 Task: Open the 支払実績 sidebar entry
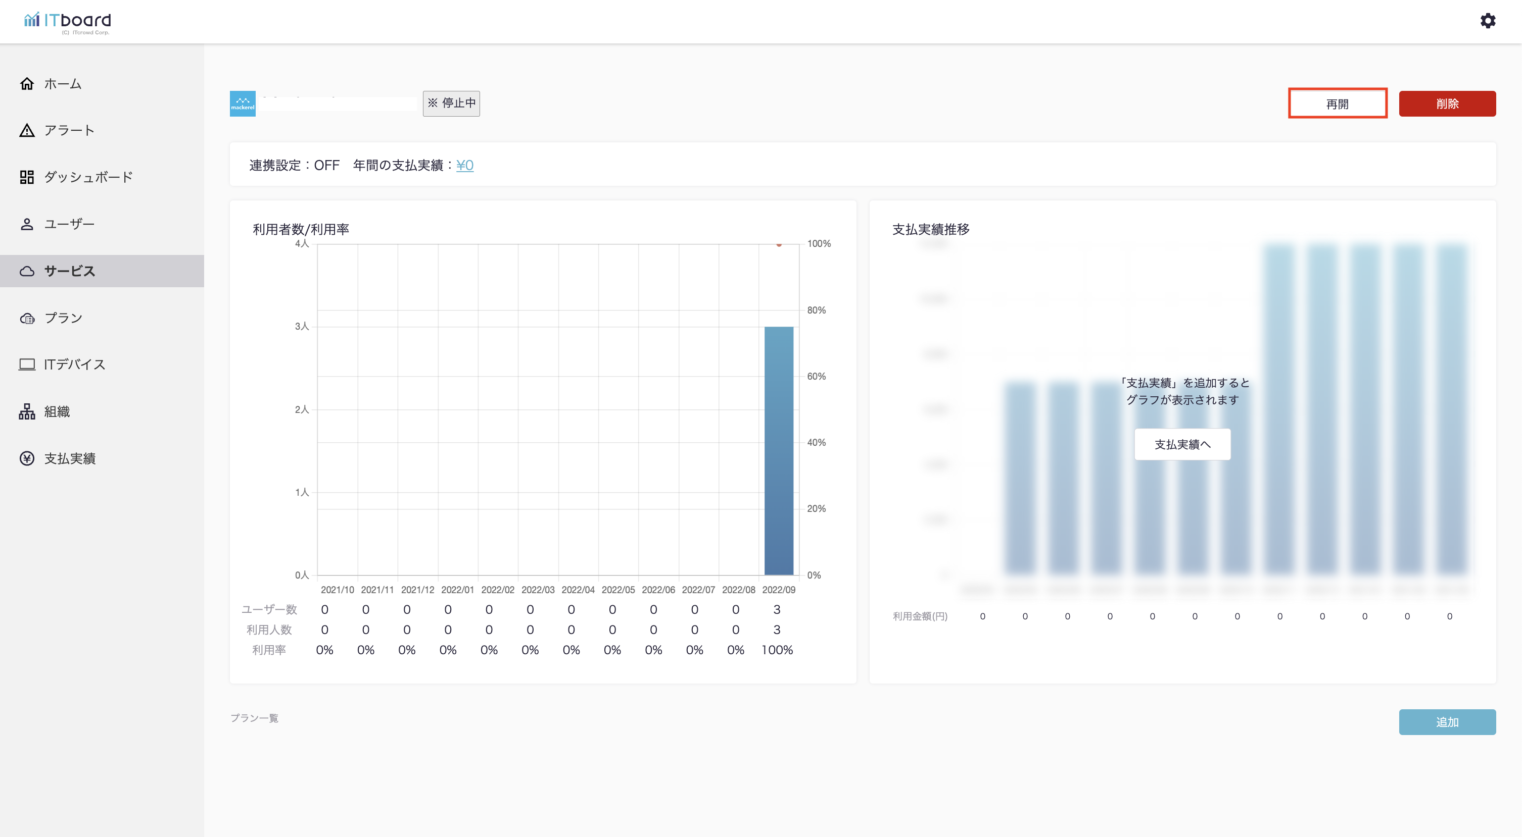70,459
